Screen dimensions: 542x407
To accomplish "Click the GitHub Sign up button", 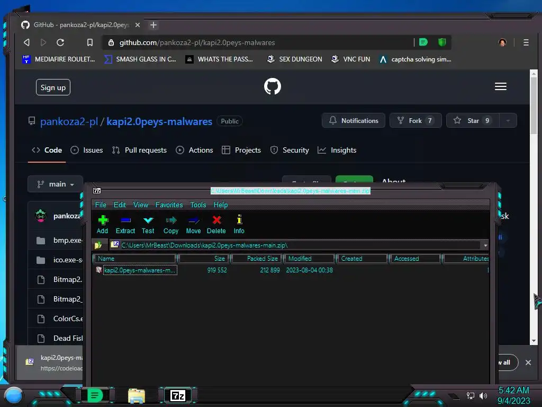I will [53, 87].
